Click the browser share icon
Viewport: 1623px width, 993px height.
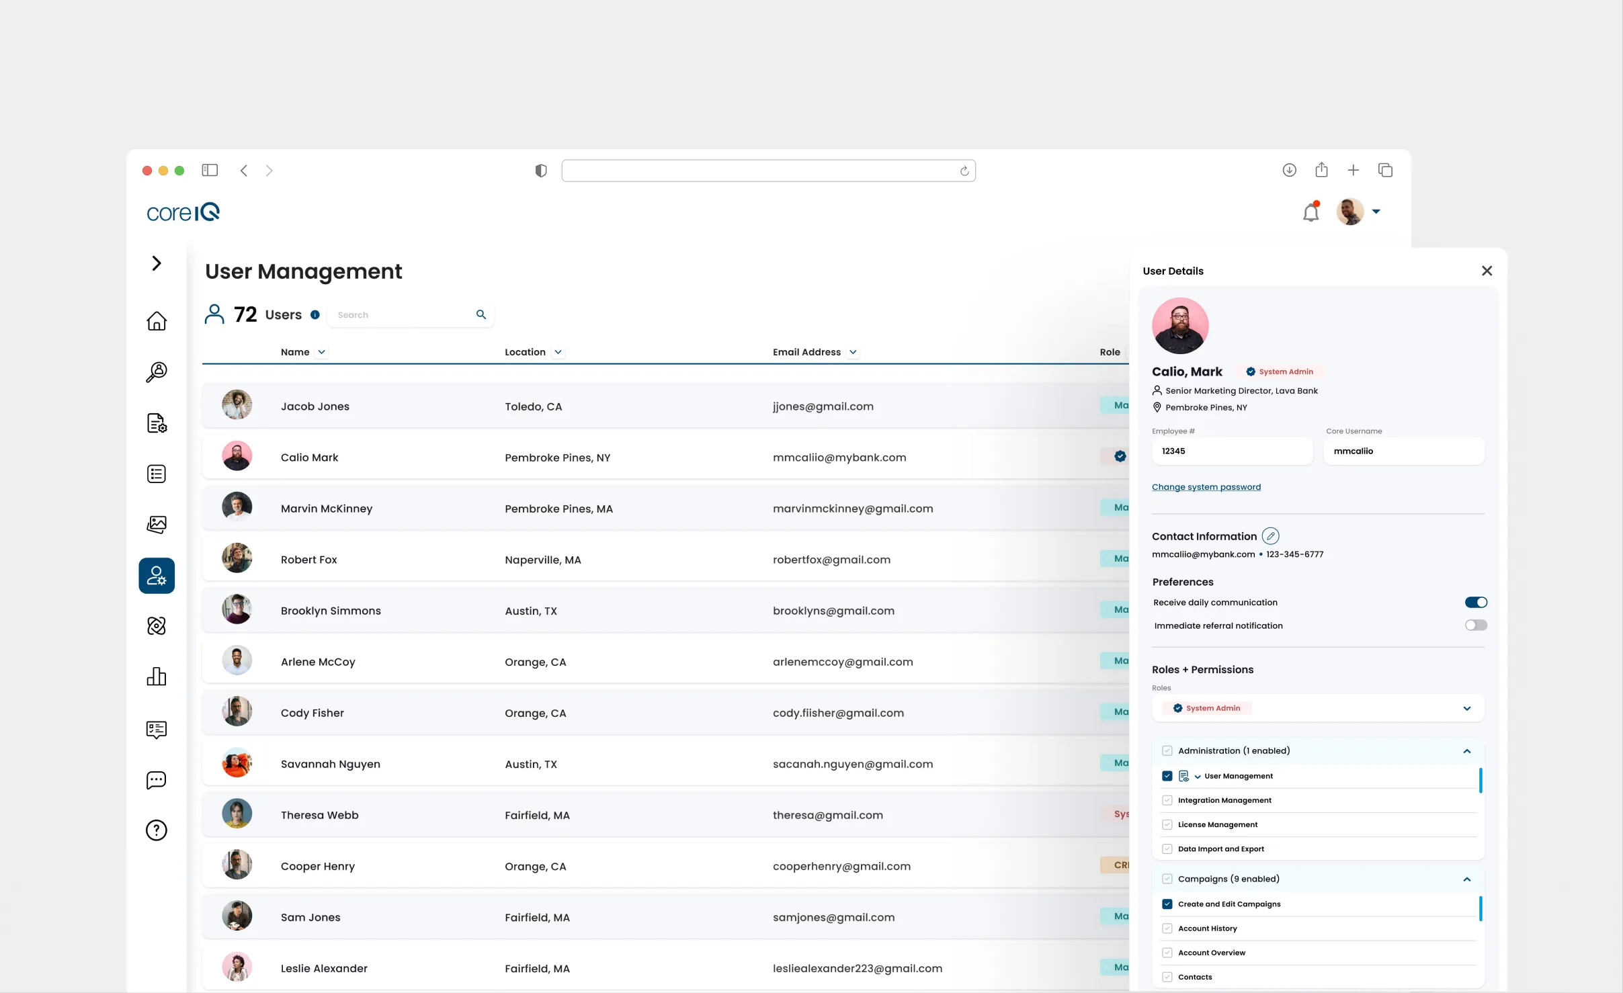tap(1321, 170)
